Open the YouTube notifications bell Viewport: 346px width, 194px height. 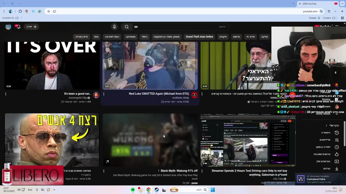(18, 27)
